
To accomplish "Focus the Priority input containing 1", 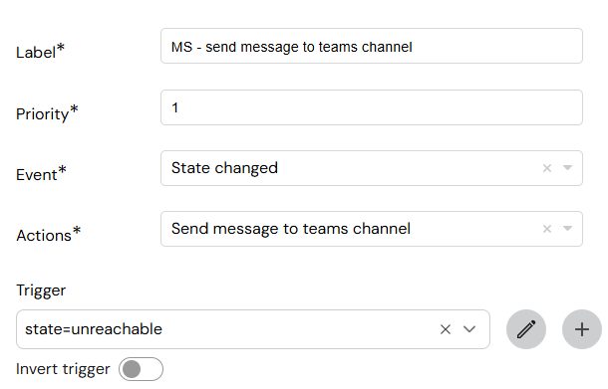I will coord(372,107).
